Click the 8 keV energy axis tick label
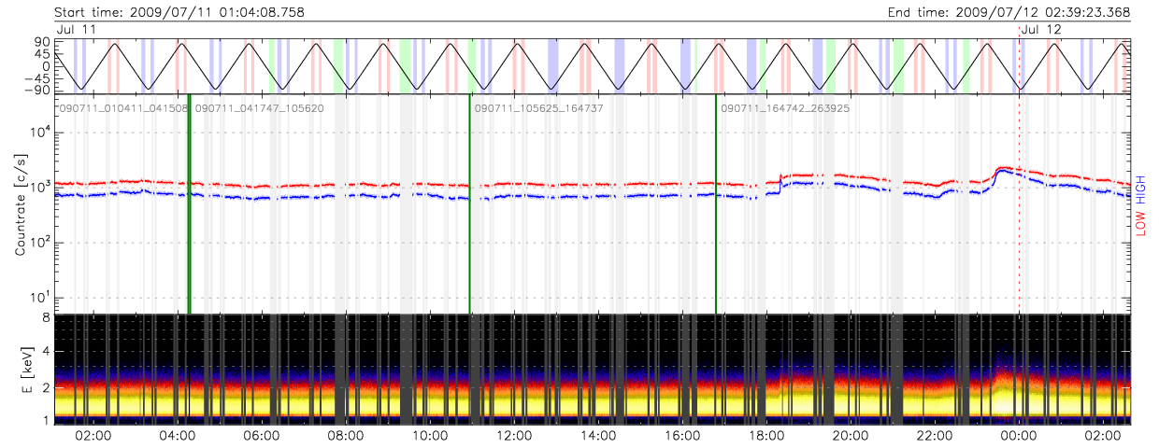Screen dimensions: 1159x448 (45, 318)
